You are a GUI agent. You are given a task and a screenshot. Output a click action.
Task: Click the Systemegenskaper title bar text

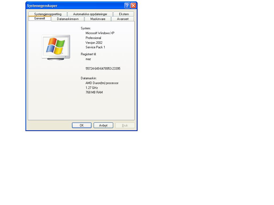pos(42,6)
